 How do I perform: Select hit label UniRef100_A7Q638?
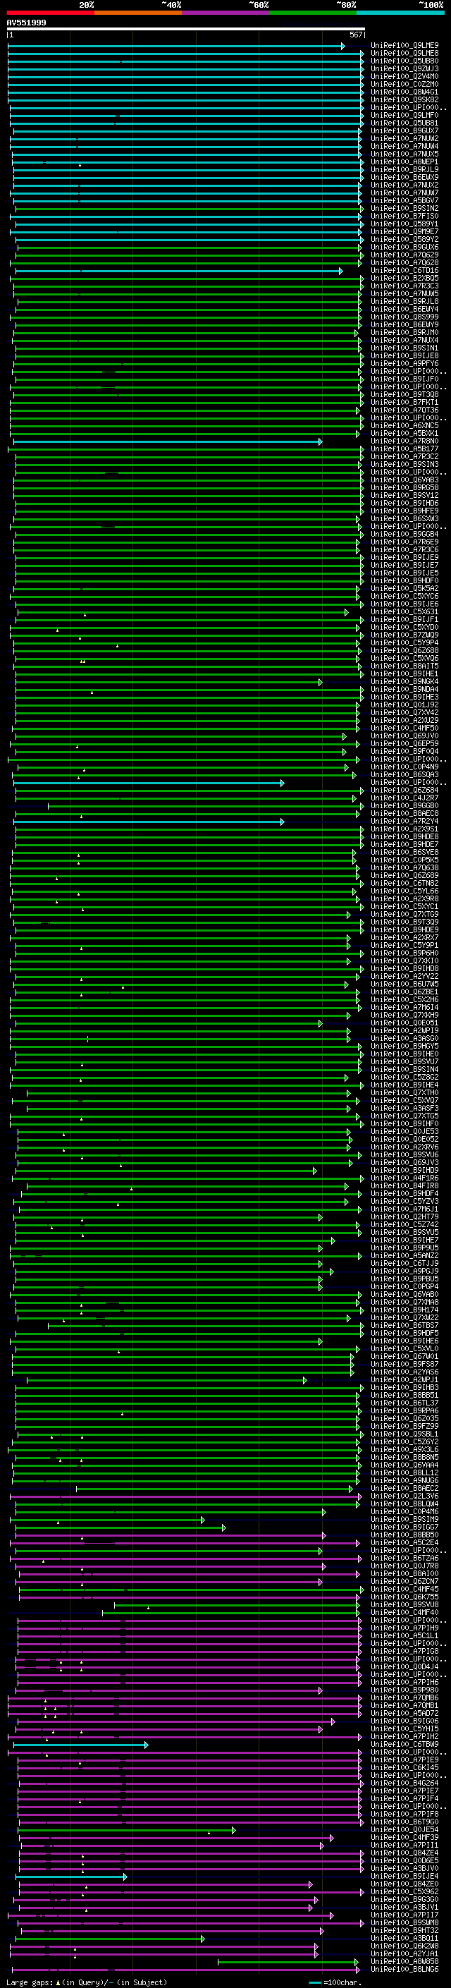tap(404, 867)
